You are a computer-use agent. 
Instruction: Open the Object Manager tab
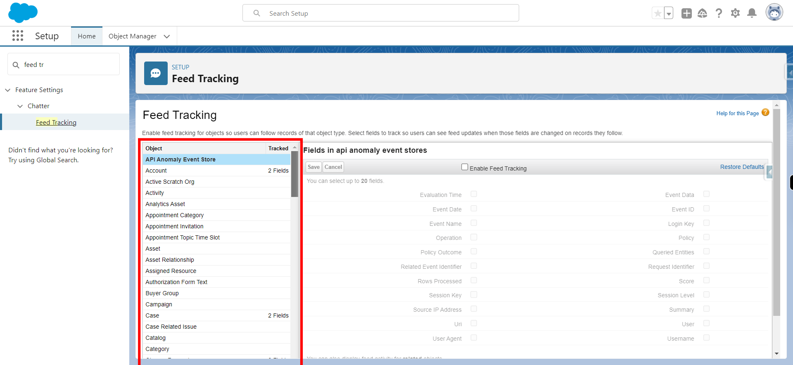[x=132, y=36]
